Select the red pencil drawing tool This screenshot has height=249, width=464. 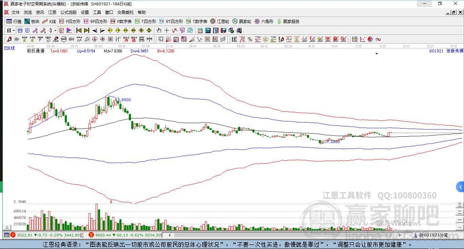pyautogui.click(x=9, y=39)
